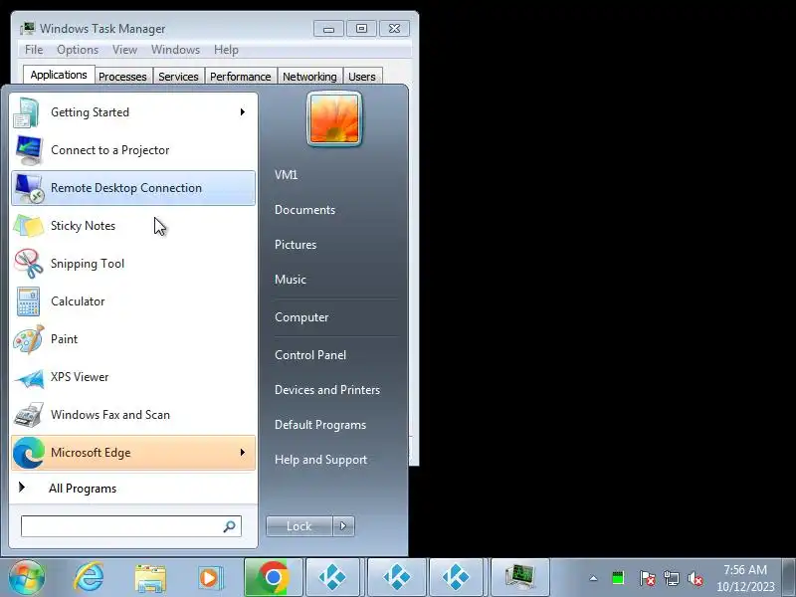The image size is (796, 597).
Task: Switch to the Processes tab
Action: [x=122, y=77]
